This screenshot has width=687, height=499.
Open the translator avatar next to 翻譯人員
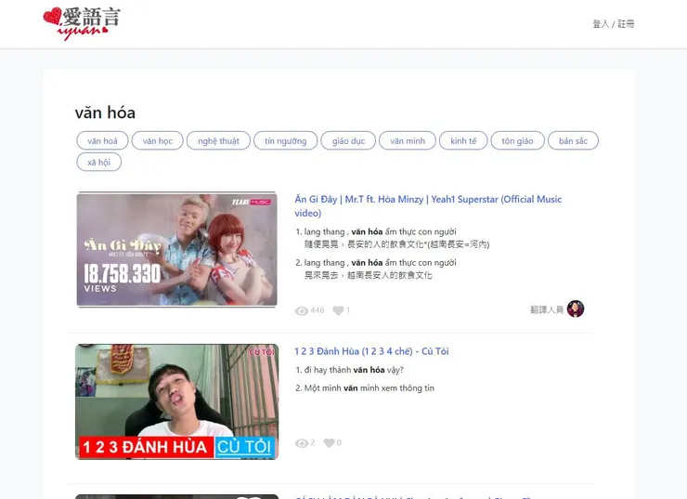576,309
